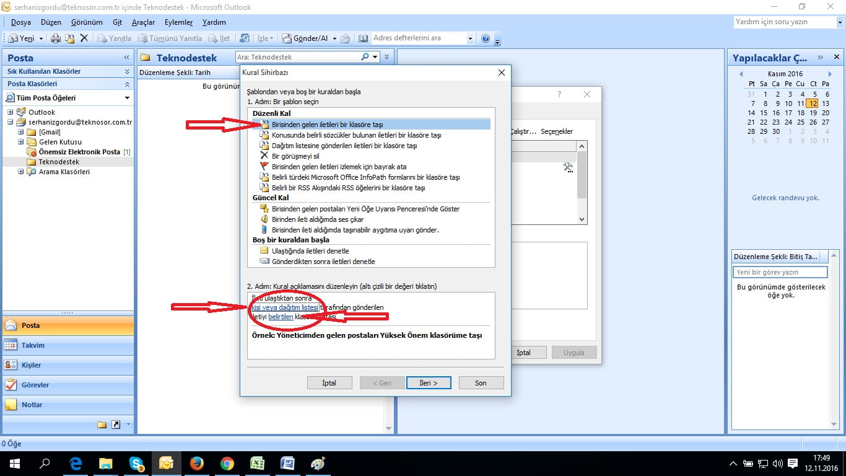Viewport: 846px width, 476px height.
Task: Open Microsoft Excel from the taskbar
Action: click(x=257, y=463)
